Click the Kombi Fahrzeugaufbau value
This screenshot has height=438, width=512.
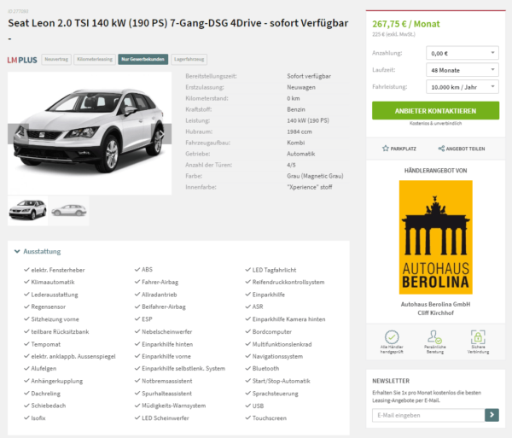click(296, 143)
